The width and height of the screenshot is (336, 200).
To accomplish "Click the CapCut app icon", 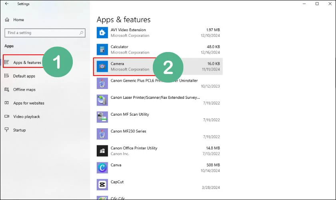I will coord(102,185).
